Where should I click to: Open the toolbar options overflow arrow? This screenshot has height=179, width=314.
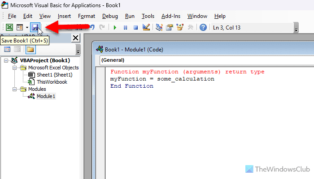coord(296,28)
